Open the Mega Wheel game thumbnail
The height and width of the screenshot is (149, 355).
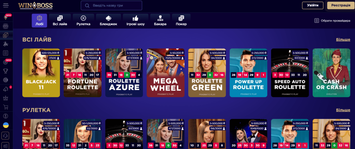tap(165, 73)
